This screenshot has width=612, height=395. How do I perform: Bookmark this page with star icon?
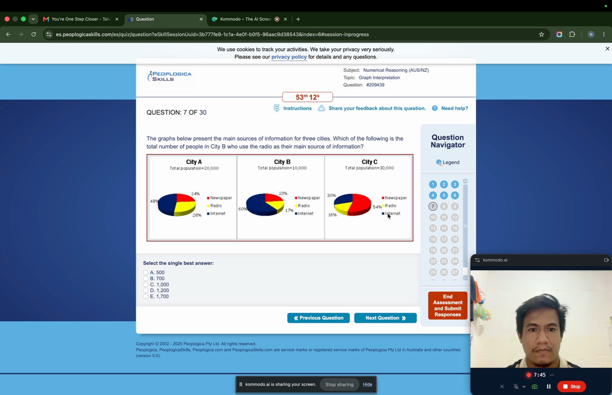click(541, 34)
